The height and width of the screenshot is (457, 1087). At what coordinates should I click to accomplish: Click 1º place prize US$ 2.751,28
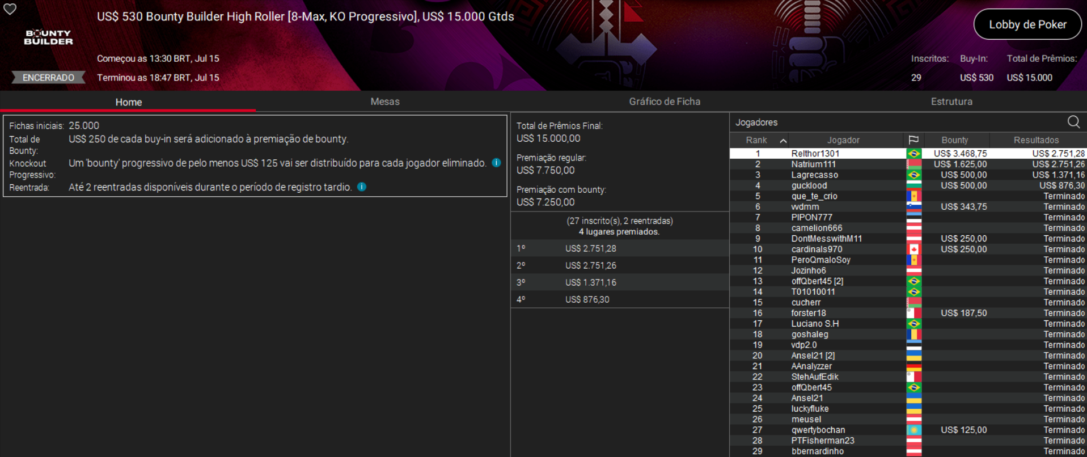[x=591, y=248]
